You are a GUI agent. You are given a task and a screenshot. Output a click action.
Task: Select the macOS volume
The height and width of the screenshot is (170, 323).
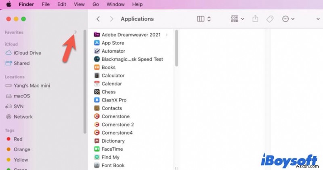click(17, 96)
